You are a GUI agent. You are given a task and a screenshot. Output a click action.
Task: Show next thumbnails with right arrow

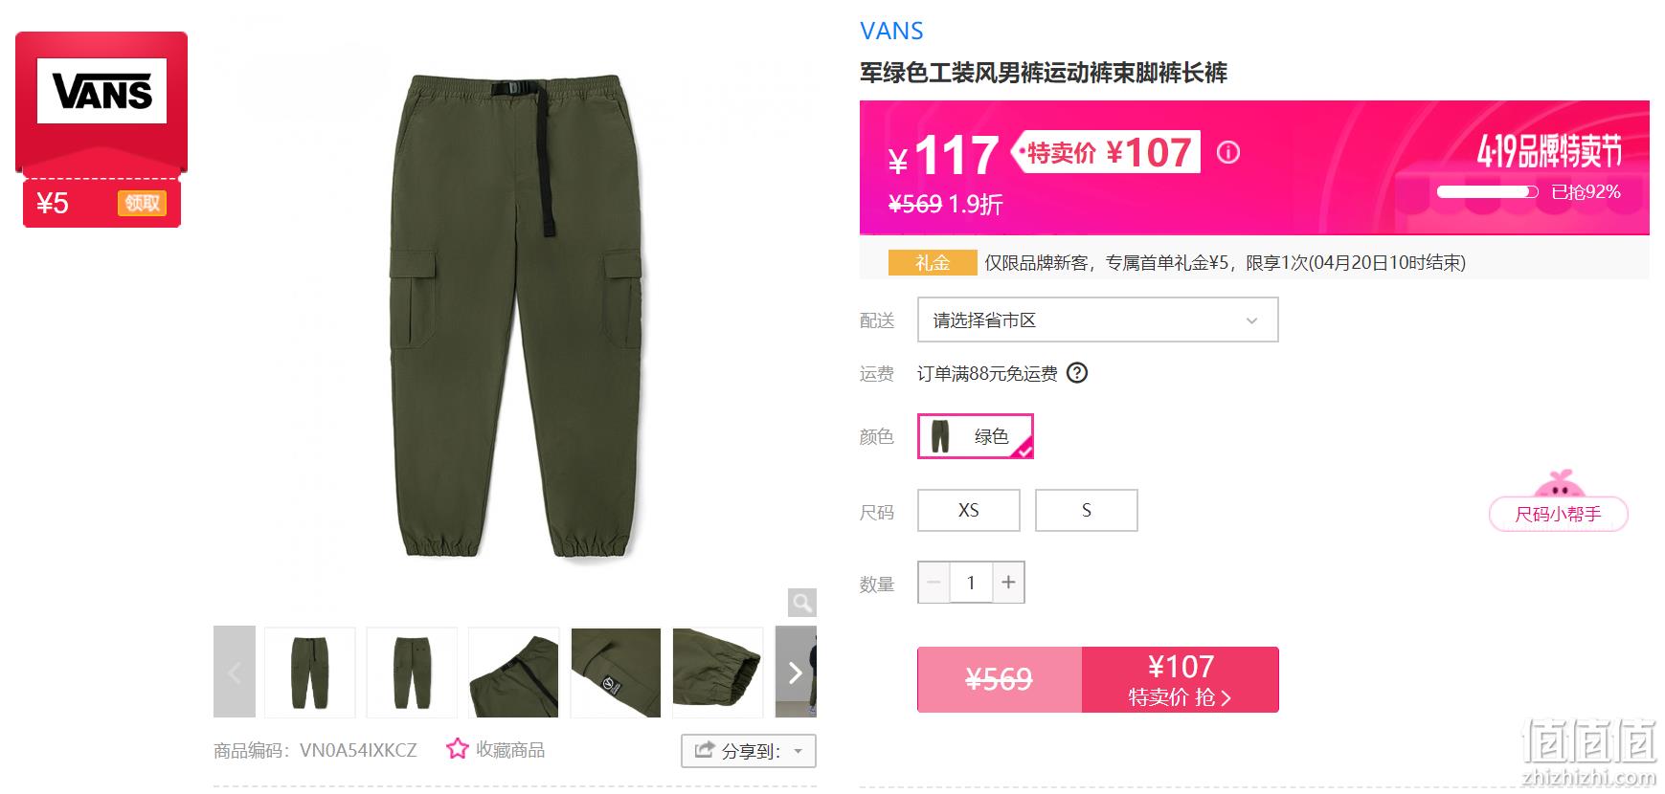795,673
